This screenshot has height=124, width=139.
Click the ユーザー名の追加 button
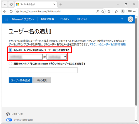21,80
